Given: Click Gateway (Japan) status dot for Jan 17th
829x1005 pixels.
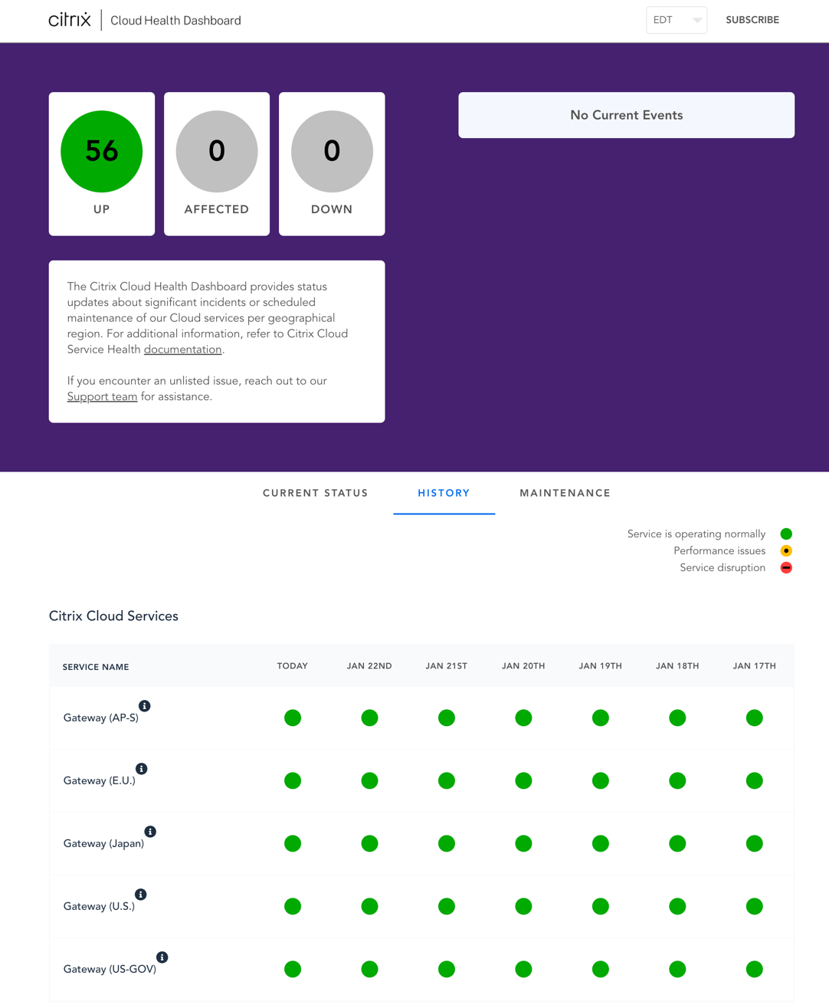Looking at the screenshot, I should [x=754, y=843].
